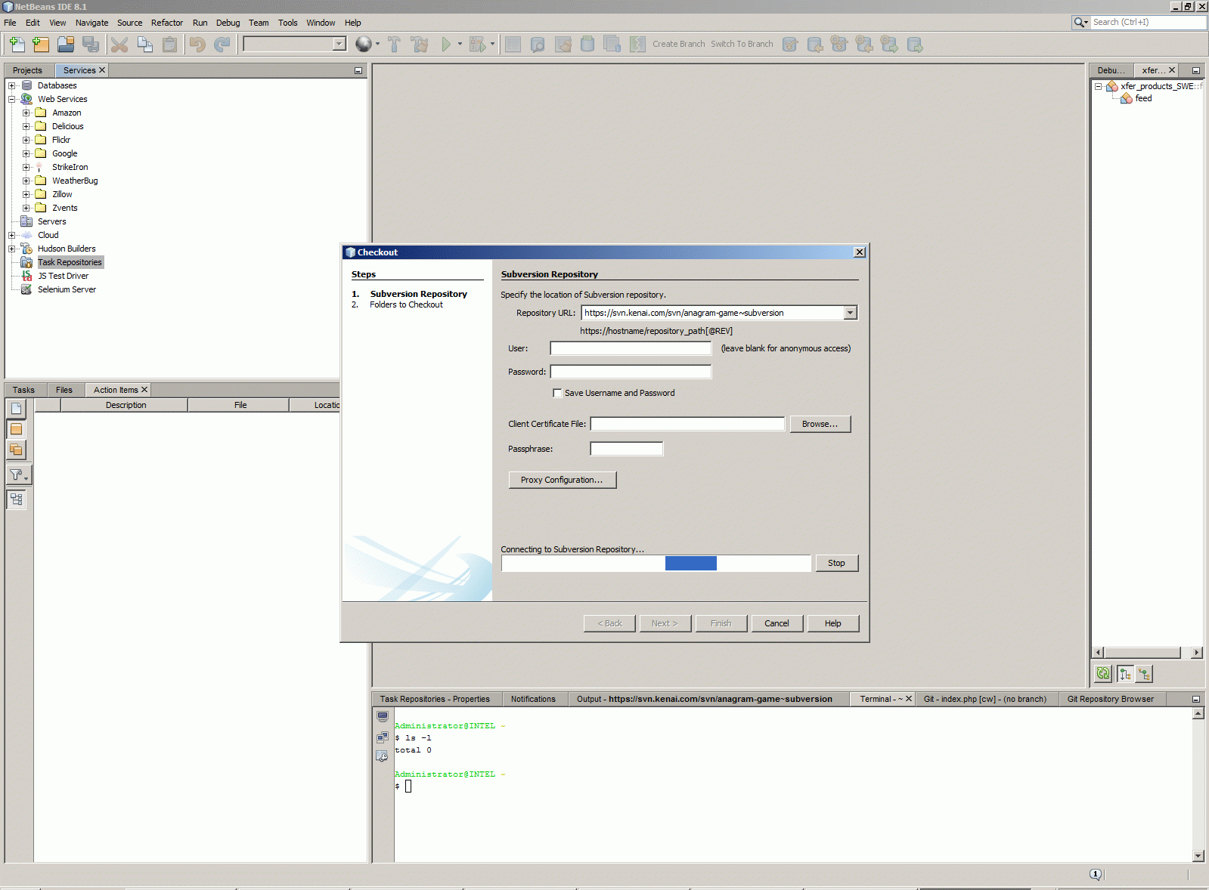1209x890 pixels.
Task: Click the notifications balloon icon in status bar
Action: click(x=1096, y=874)
